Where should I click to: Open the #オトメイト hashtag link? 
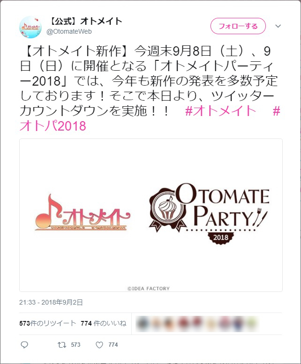220,111
